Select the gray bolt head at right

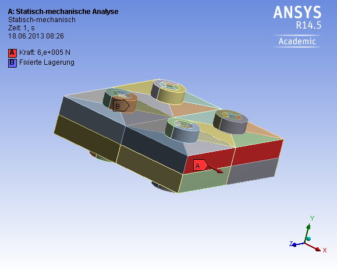[x=230, y=122]
